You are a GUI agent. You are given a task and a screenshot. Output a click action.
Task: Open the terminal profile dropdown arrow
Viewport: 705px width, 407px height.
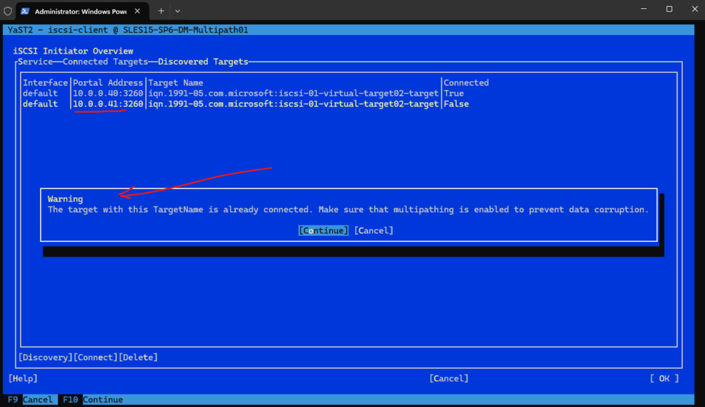178,11
